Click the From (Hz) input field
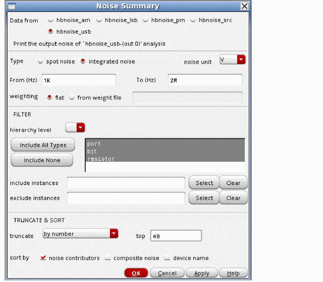323x282 pixels. [79, 80]
